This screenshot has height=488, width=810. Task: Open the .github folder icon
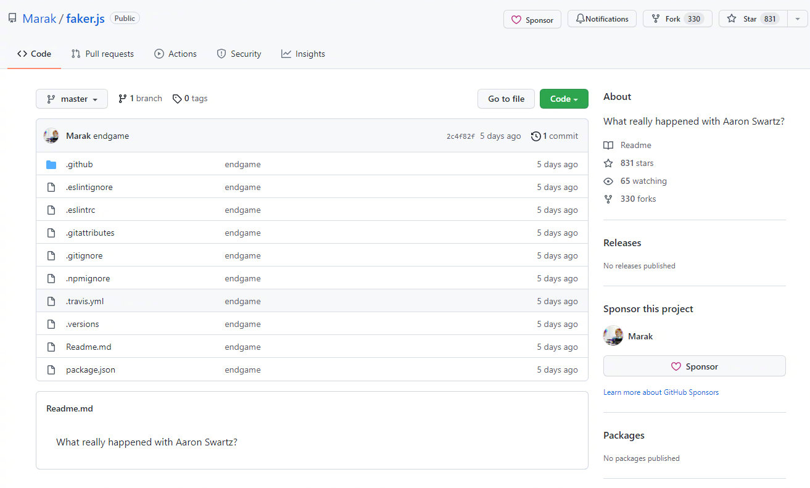pyautogui.click(x=52, y=164)
